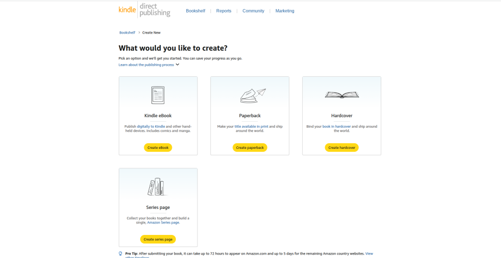501x258 pixels.
Task: Select the Kindle eBook card title
Action: 158,116
